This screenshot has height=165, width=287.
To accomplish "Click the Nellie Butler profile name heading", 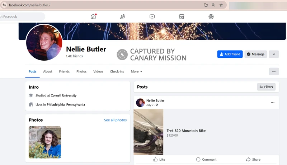I will click(x=86, y=49).
